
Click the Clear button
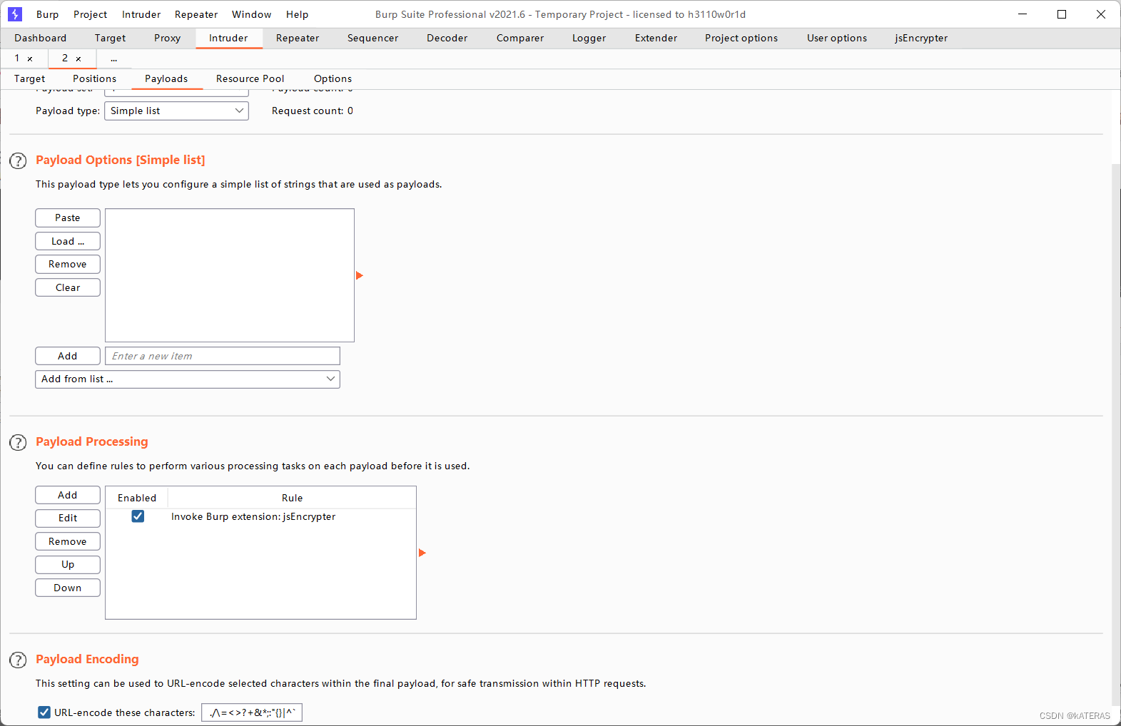(x=68, y=287)
